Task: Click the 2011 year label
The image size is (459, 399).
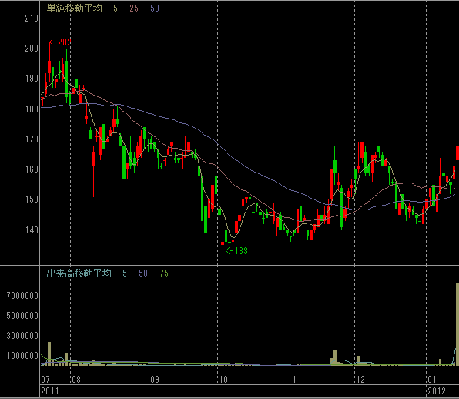Action: [50, 391]
